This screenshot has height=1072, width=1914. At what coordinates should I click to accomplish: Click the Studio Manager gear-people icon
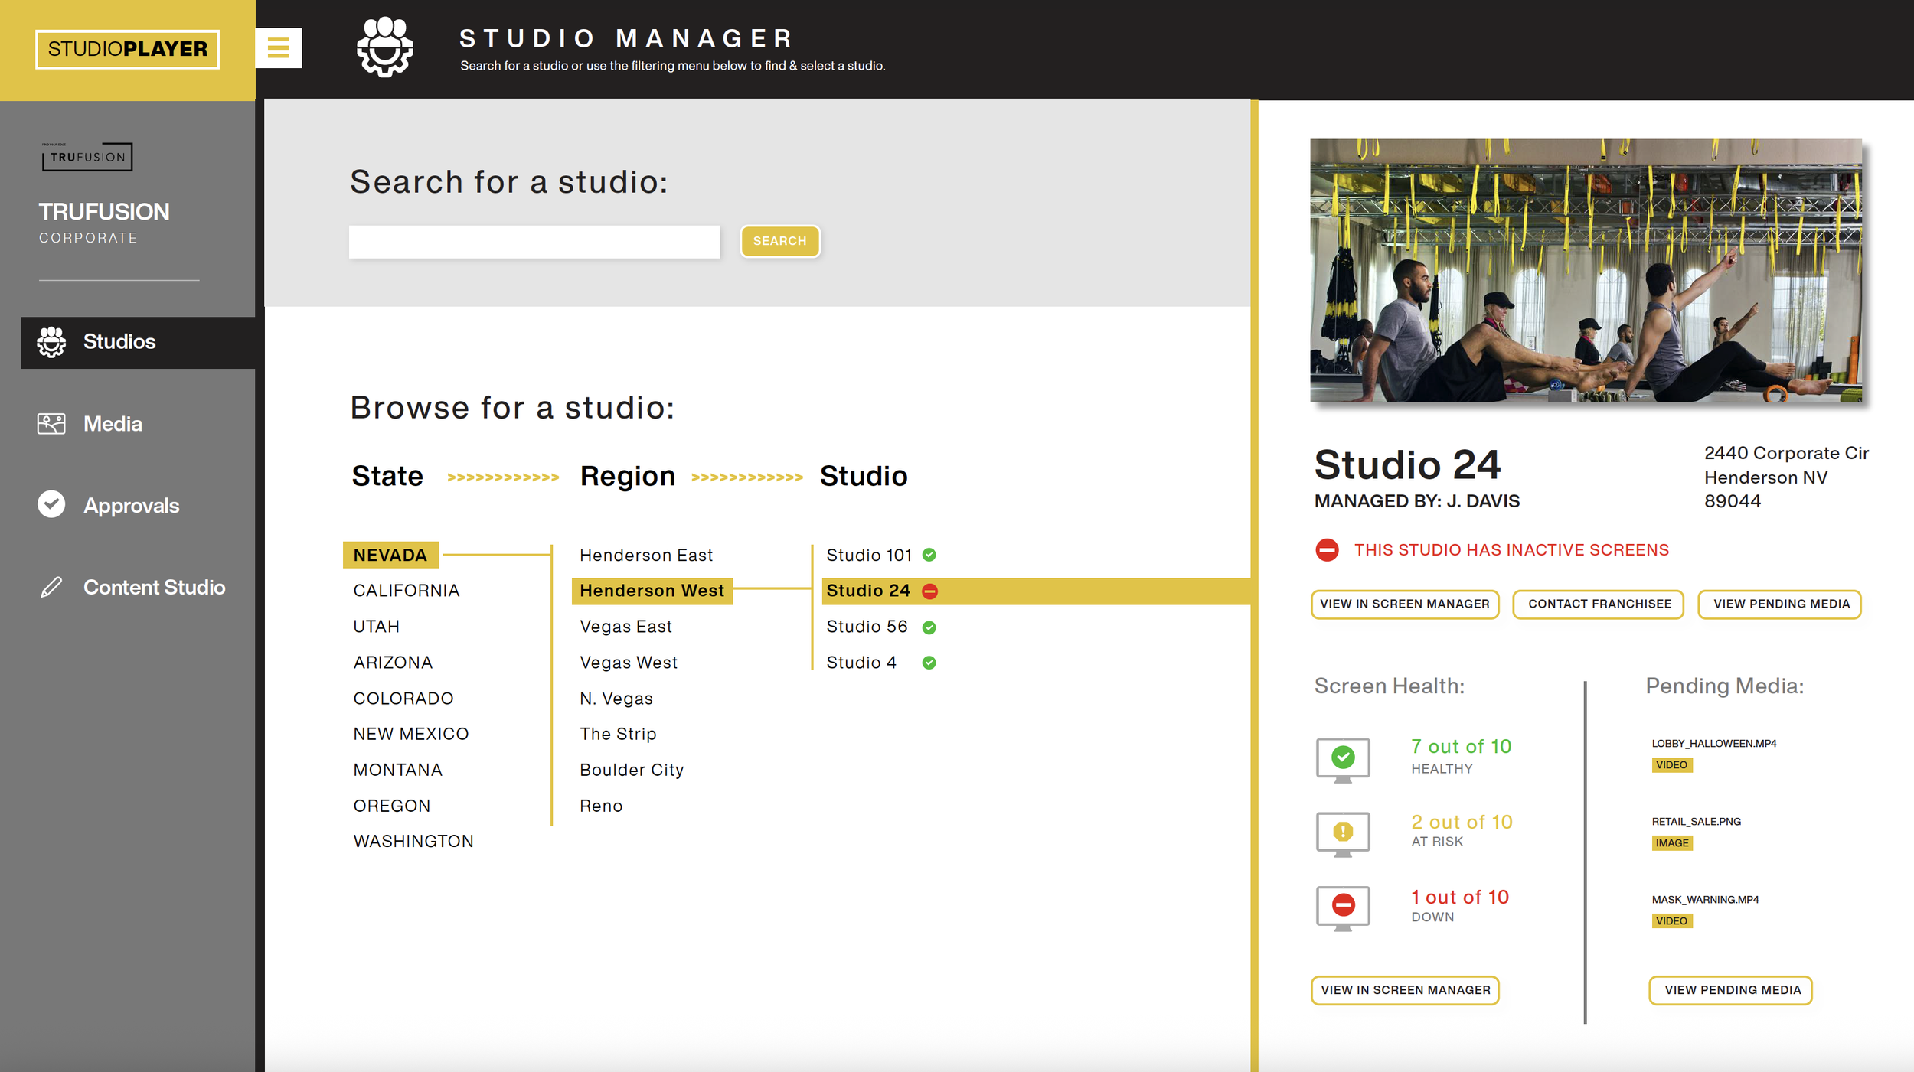coord(385,47)
